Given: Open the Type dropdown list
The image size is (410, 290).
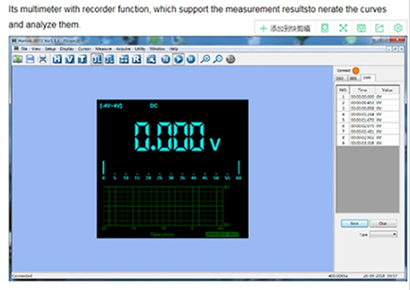Looking at the screenshot, I should pos(384,234).
